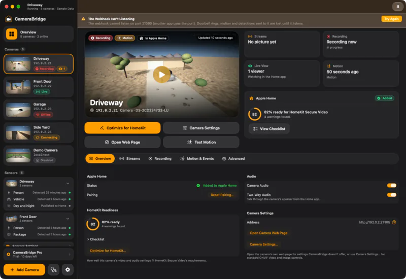Open the Advanced tab
The height and width of the screenshot is (279, 406).
tap(233, 159)
